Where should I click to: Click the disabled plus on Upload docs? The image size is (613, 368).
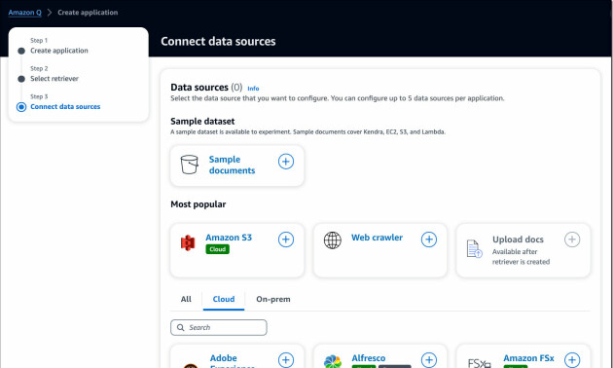(572, 239)
